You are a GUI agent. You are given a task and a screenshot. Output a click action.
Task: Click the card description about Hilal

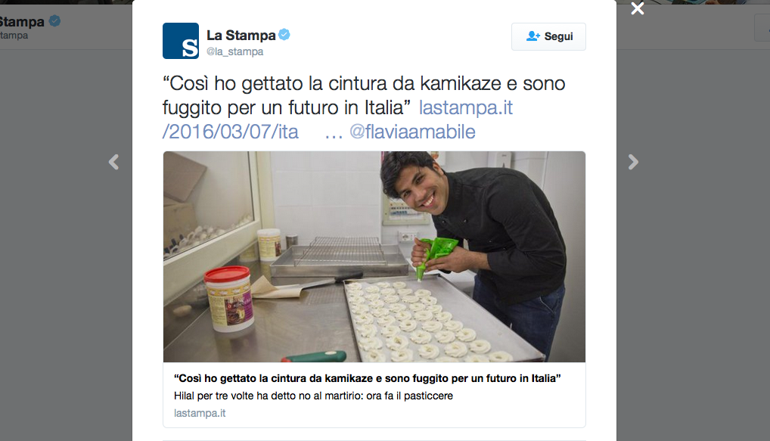pos(313,396)
